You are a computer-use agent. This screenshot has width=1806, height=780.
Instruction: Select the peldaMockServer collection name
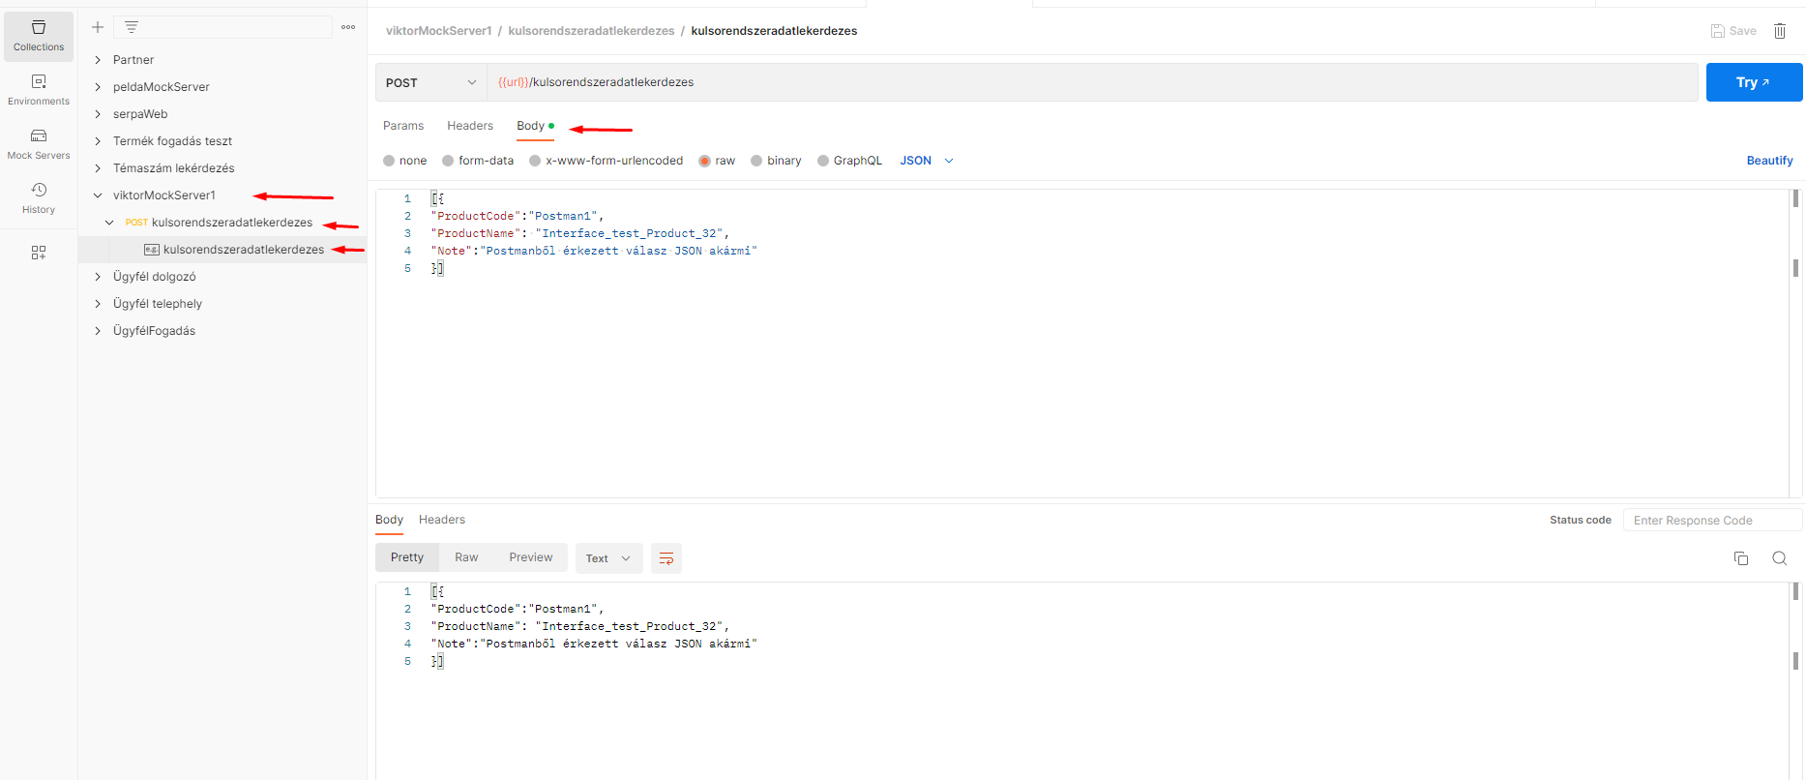pos(162,87)
